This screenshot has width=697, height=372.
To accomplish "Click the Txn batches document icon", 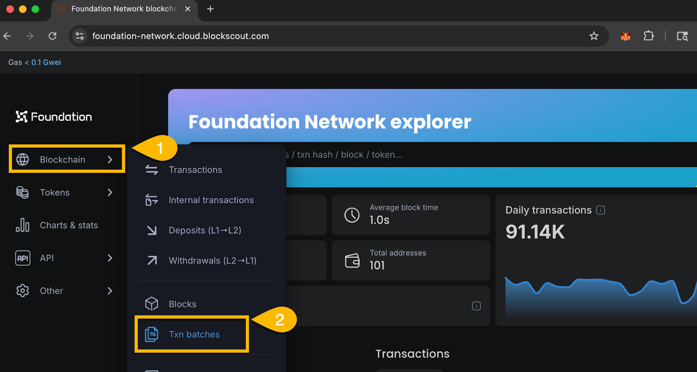I will pos(152,334).
